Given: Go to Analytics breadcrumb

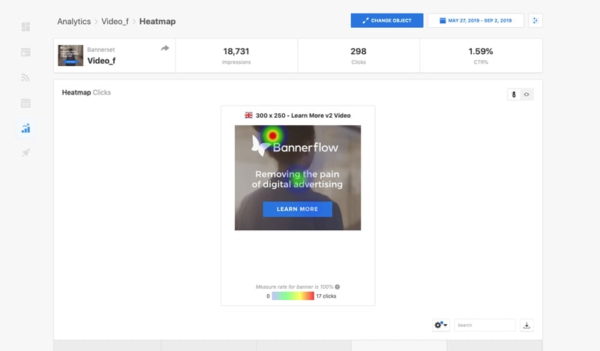Looking at the screenshot, I should [74, 22].
